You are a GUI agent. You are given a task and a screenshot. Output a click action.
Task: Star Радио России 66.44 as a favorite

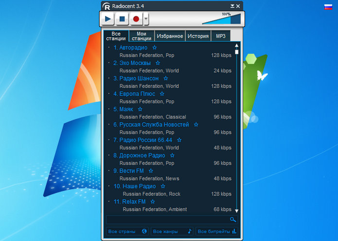[179, 140]
